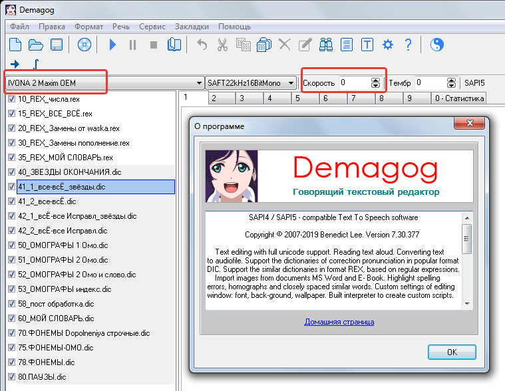The image size is (505, 391).
Task: Click scrollbar thumb in about text box
Action: click(466, 239)
